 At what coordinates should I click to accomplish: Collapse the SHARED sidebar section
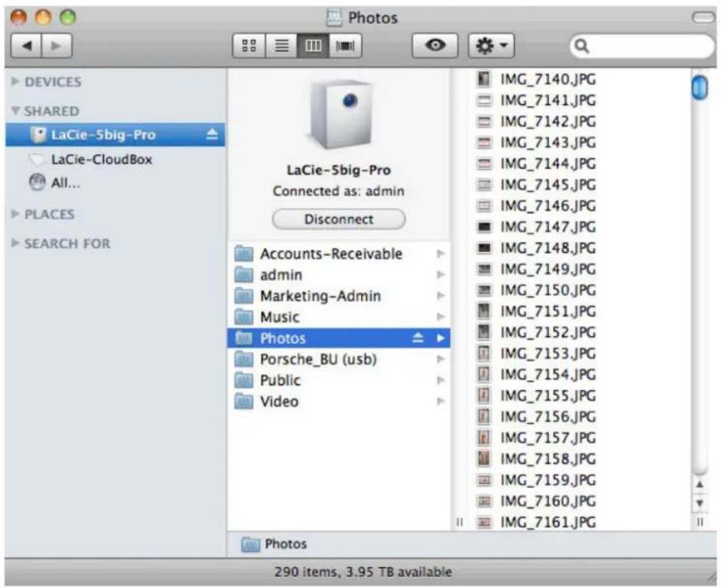15,111
